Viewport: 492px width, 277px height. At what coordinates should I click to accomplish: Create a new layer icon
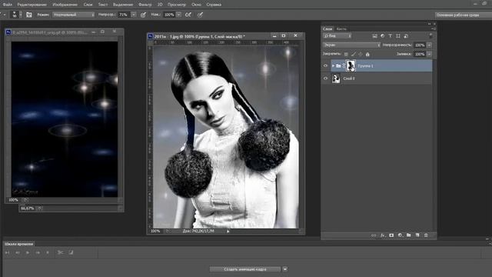click(417, 235)
